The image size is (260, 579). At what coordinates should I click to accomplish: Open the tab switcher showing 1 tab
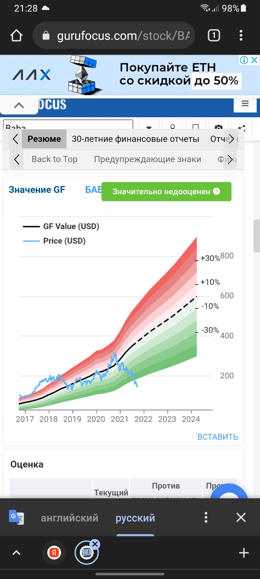tap(214, 35)
